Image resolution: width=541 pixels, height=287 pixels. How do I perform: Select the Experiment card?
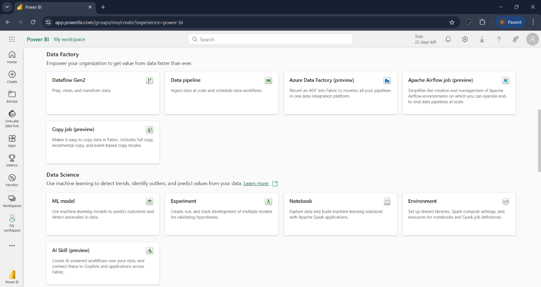point(221,214)
